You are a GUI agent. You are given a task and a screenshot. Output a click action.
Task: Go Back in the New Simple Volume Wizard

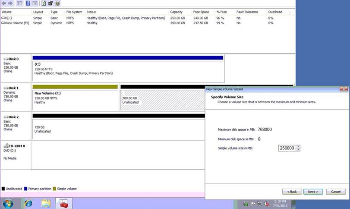292,192
